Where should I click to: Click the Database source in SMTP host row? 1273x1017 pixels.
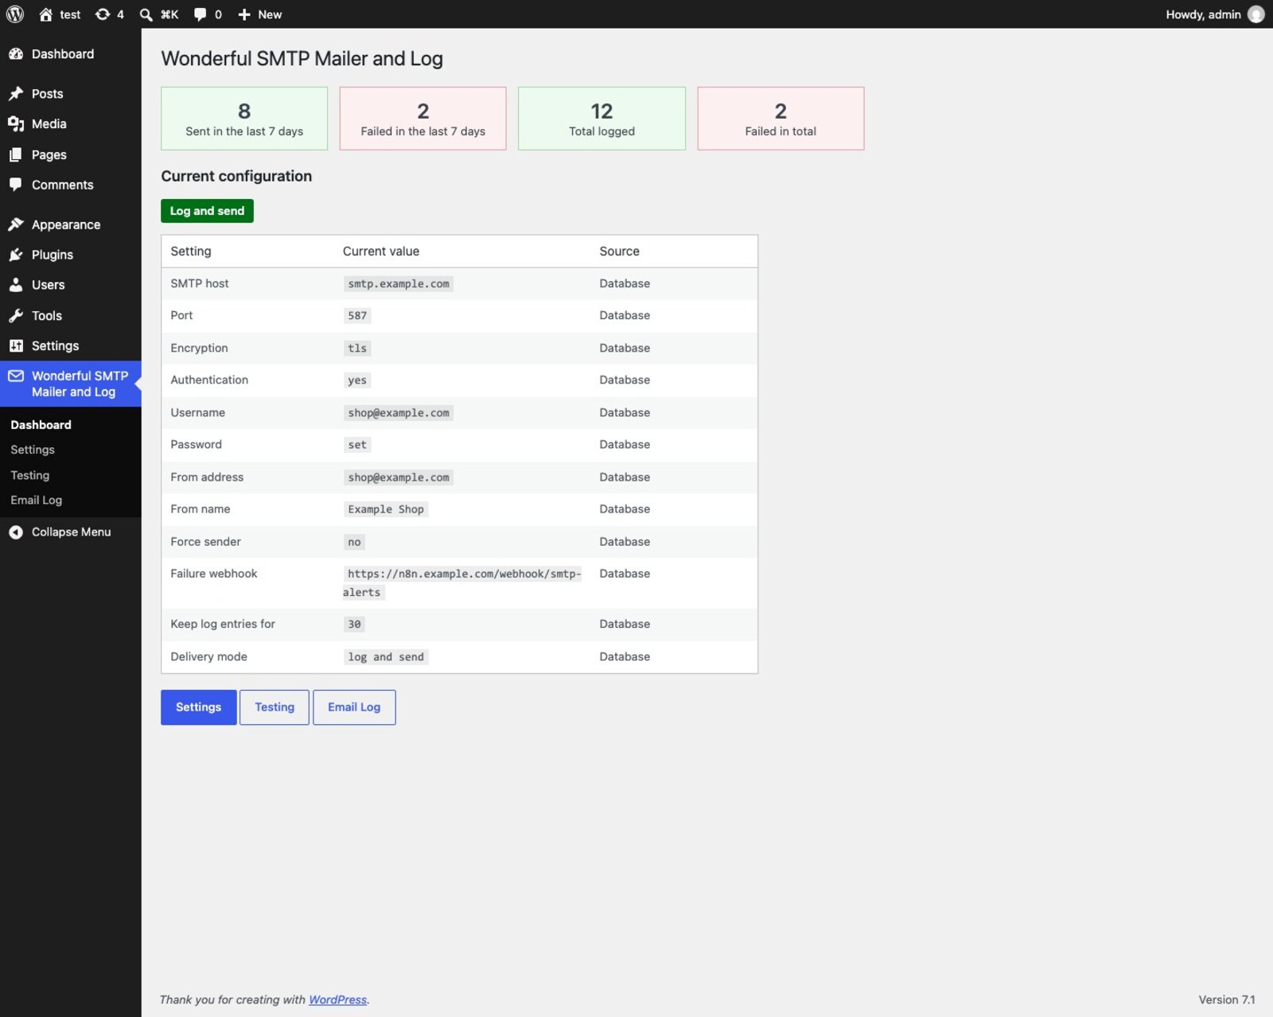pos(625,284)
